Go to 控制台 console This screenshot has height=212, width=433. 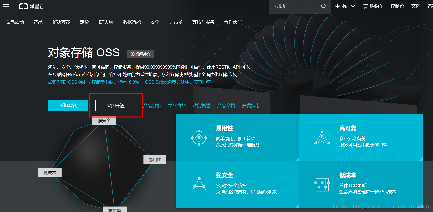click(397, 6)
